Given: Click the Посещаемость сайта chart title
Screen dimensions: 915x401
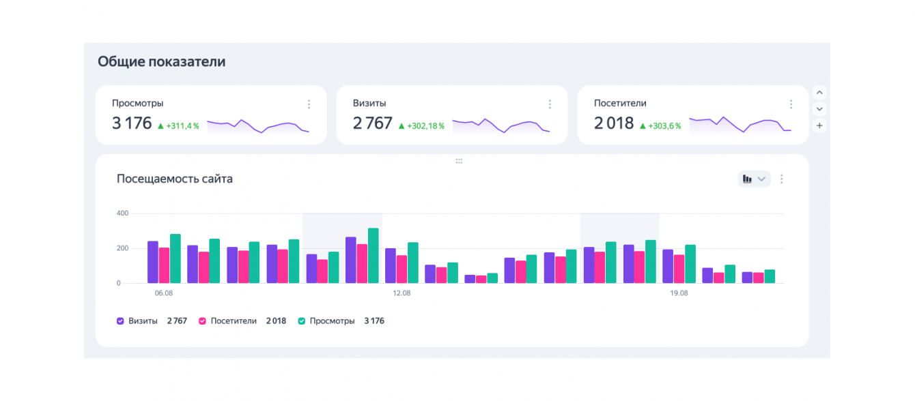Looking at the screenshot, I should click(175, 179).
